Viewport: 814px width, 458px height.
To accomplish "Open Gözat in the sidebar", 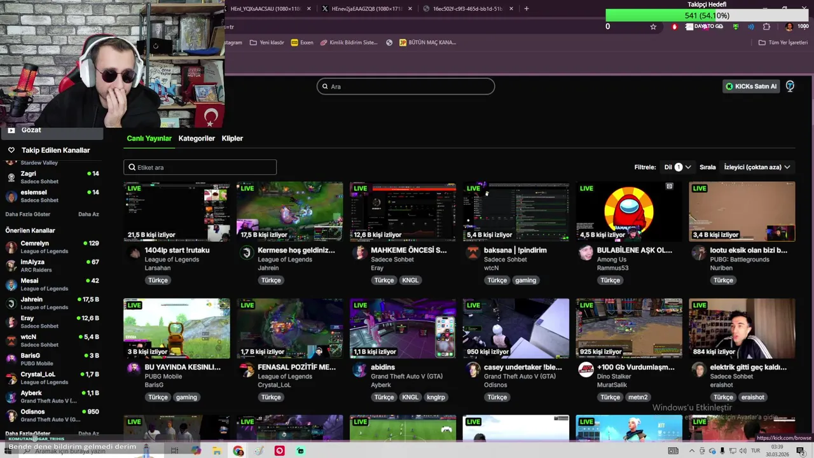I will click(51, 130).
